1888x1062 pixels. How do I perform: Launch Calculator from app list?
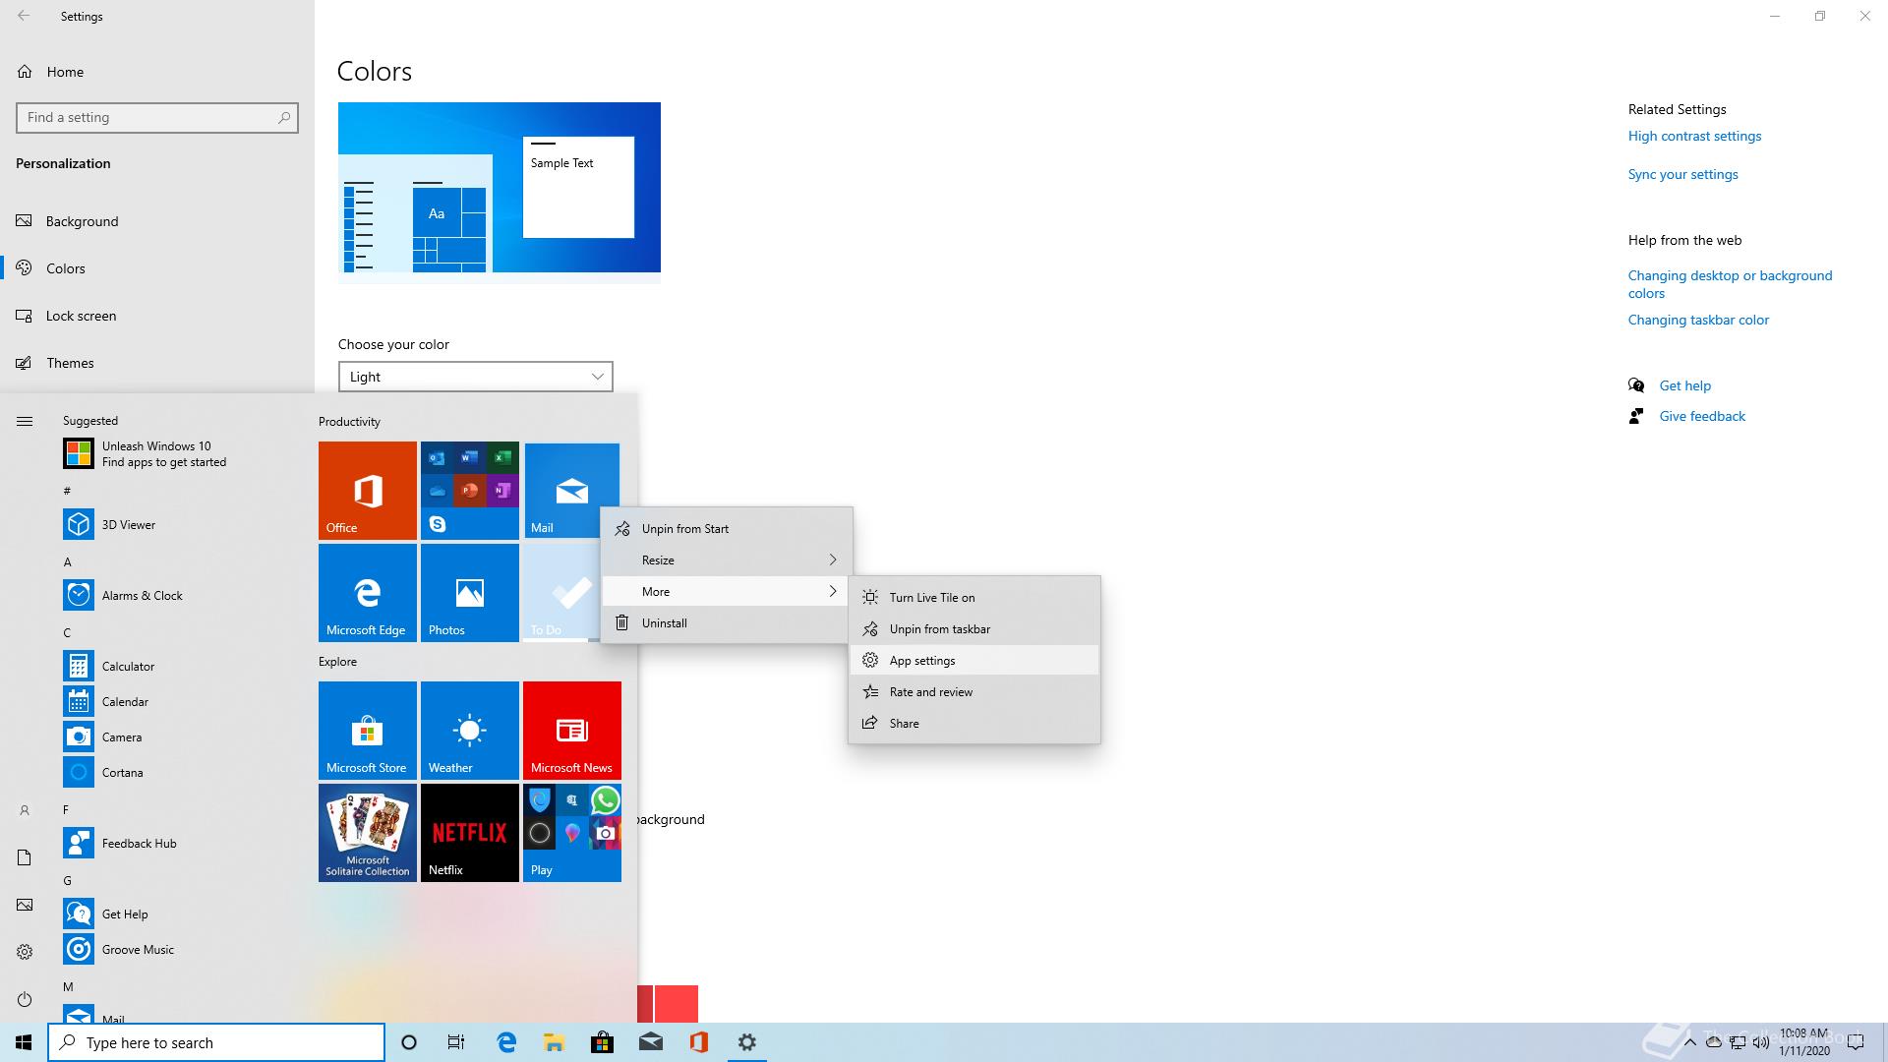[x=177, y=666]
